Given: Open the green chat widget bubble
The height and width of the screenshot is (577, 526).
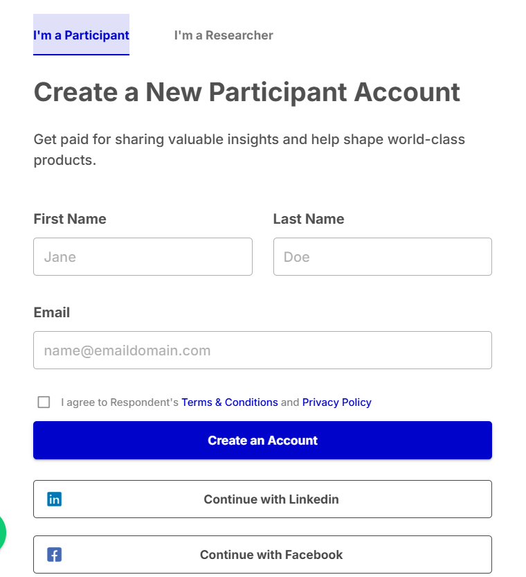Looking at the screenshot, I should 2,533.
